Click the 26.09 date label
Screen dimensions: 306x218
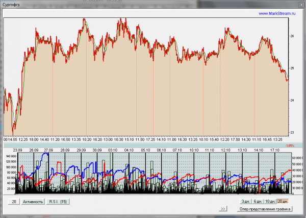click(34, 150)
